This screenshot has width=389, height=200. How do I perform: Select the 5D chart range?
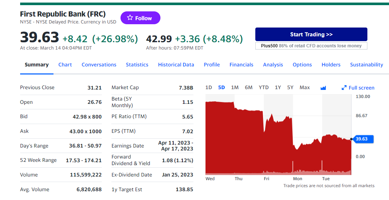[221, 87]
